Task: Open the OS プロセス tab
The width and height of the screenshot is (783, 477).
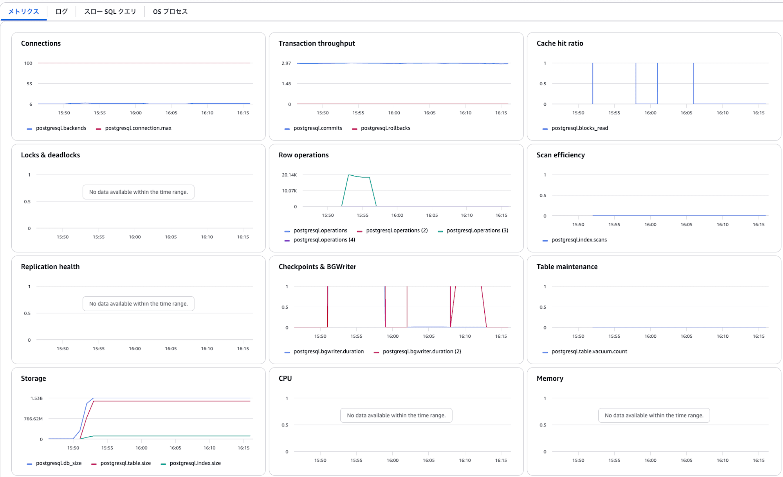Action: pyautogui.click(x=170, y=11)
